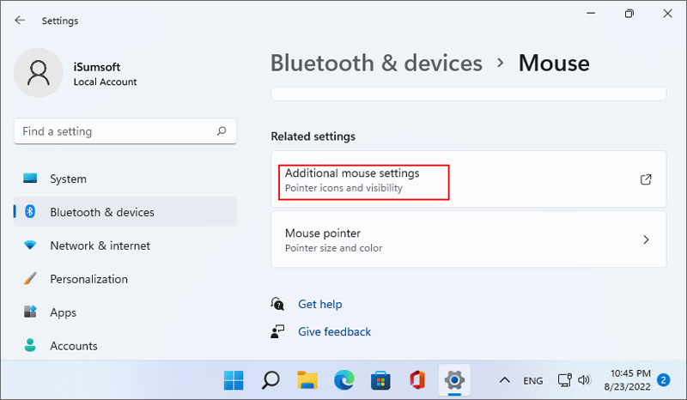
Task: Open taskbar Search
Action: (x=271, y=380)
